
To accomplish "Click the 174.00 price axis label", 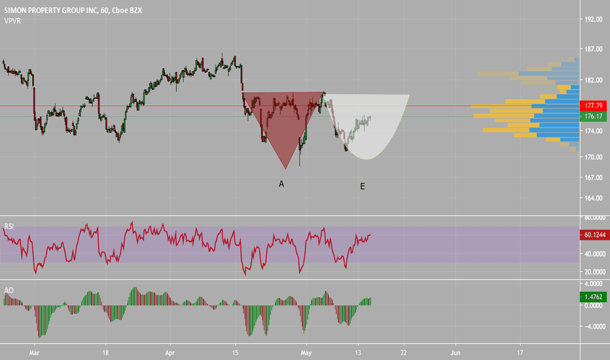I will coord(593,131).
